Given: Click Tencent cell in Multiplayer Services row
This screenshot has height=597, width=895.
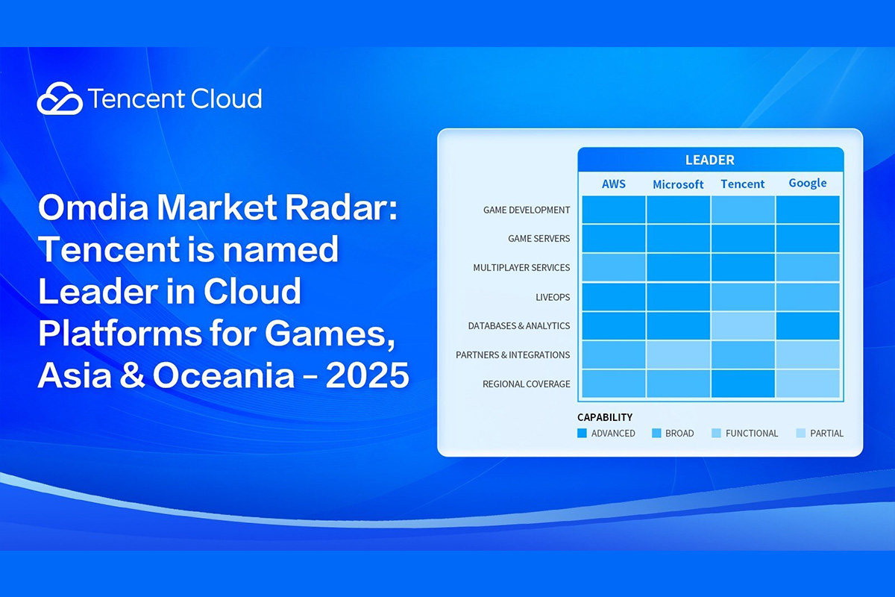Looking at the screenshot, I should (743, 268).
